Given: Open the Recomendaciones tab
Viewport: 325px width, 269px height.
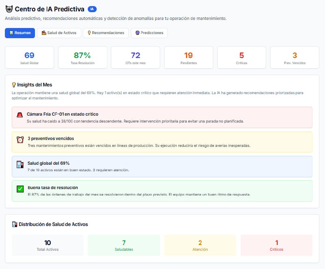Looking at the screenshot, I should (106, 33).
